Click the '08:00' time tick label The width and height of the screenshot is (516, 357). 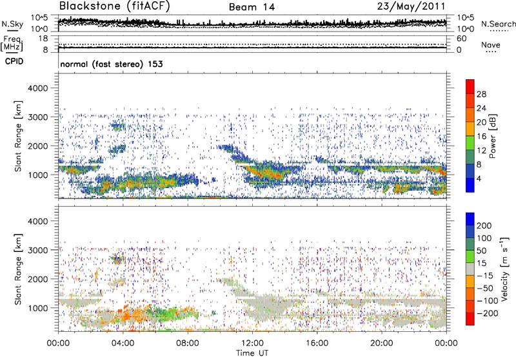pyautogui.click(x=188, y=343)
